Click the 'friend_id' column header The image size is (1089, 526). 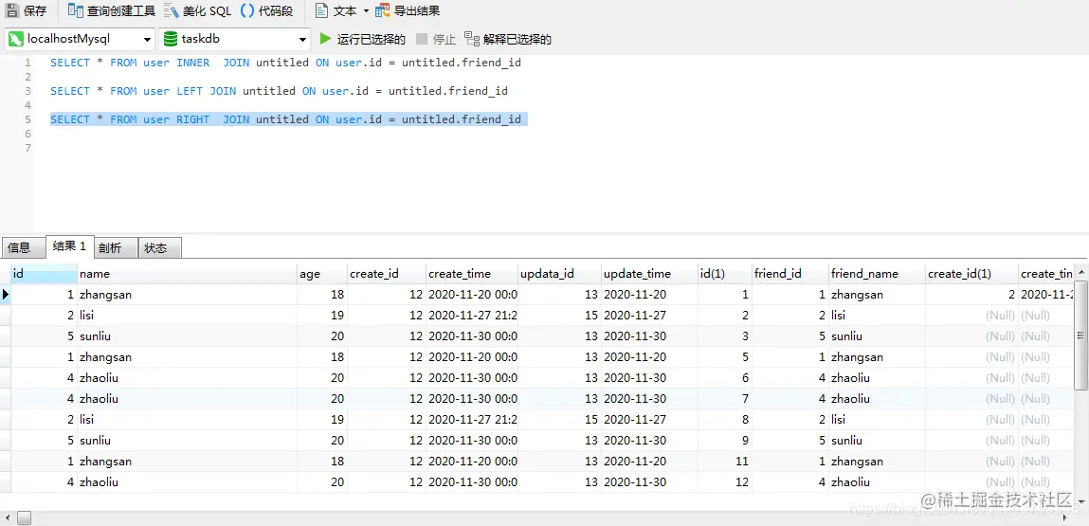coord(790,274)
